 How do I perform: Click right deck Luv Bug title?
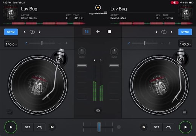[x=119, y=9]
